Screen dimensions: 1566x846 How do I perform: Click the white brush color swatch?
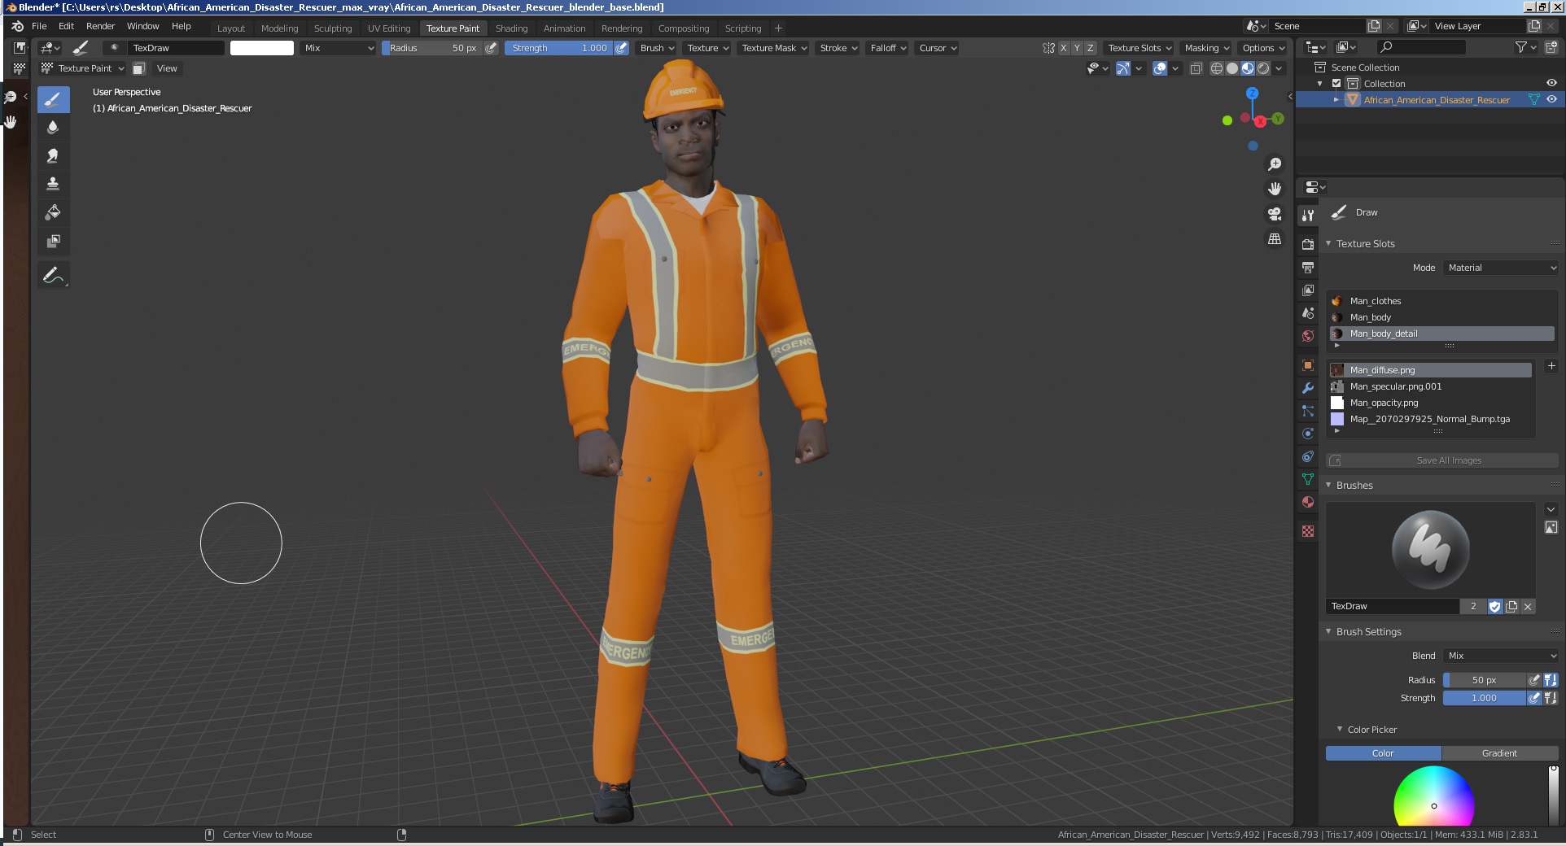(262, 48)
